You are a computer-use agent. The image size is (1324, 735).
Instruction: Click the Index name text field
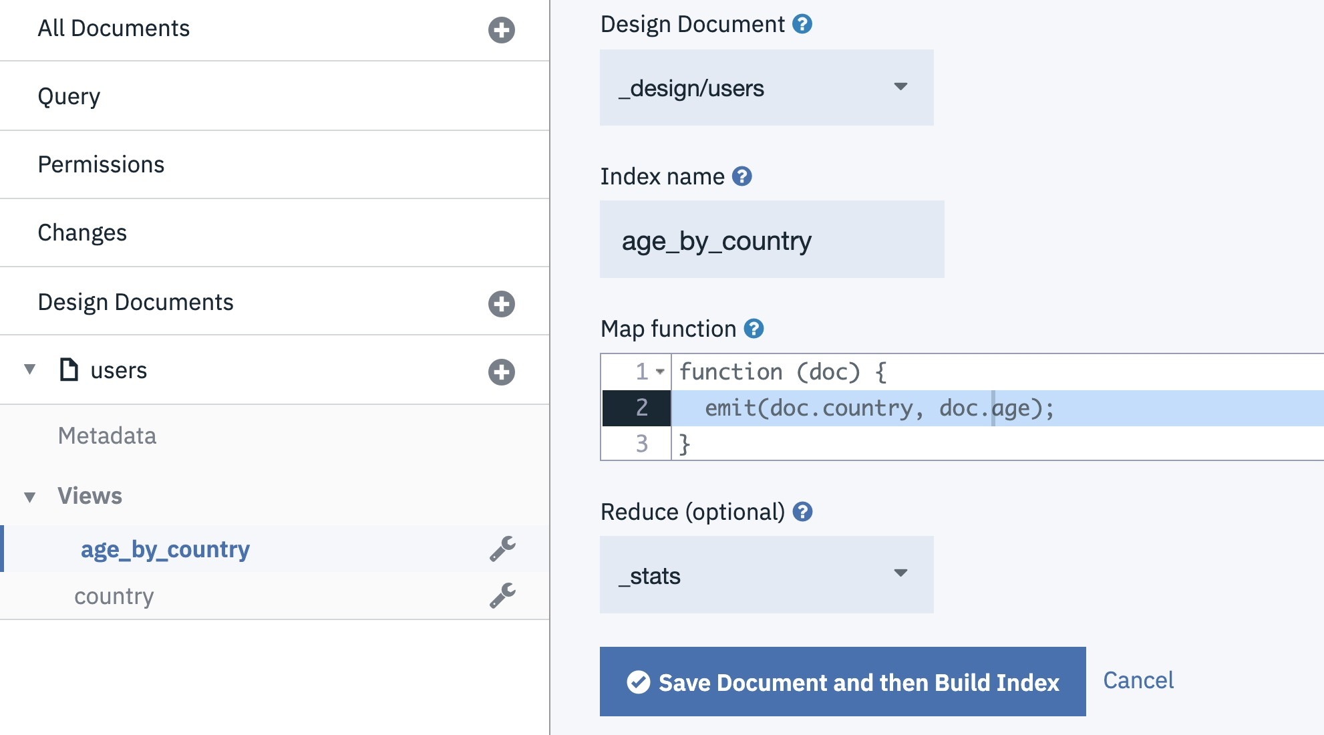[x=772, y=240]
